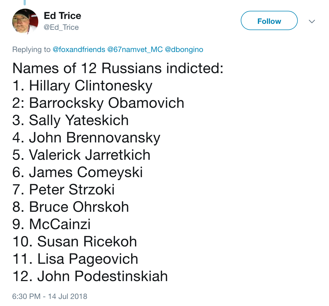Click the "Names of 12 Russians indicted:" line
329x306 pixels.
pyautogui.click(x=118, y=68)
